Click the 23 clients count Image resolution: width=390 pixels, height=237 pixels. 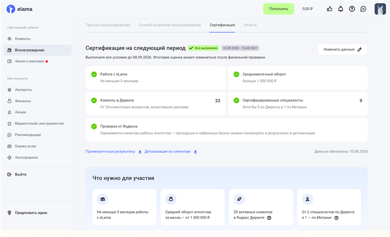click(x=218, y=101)
